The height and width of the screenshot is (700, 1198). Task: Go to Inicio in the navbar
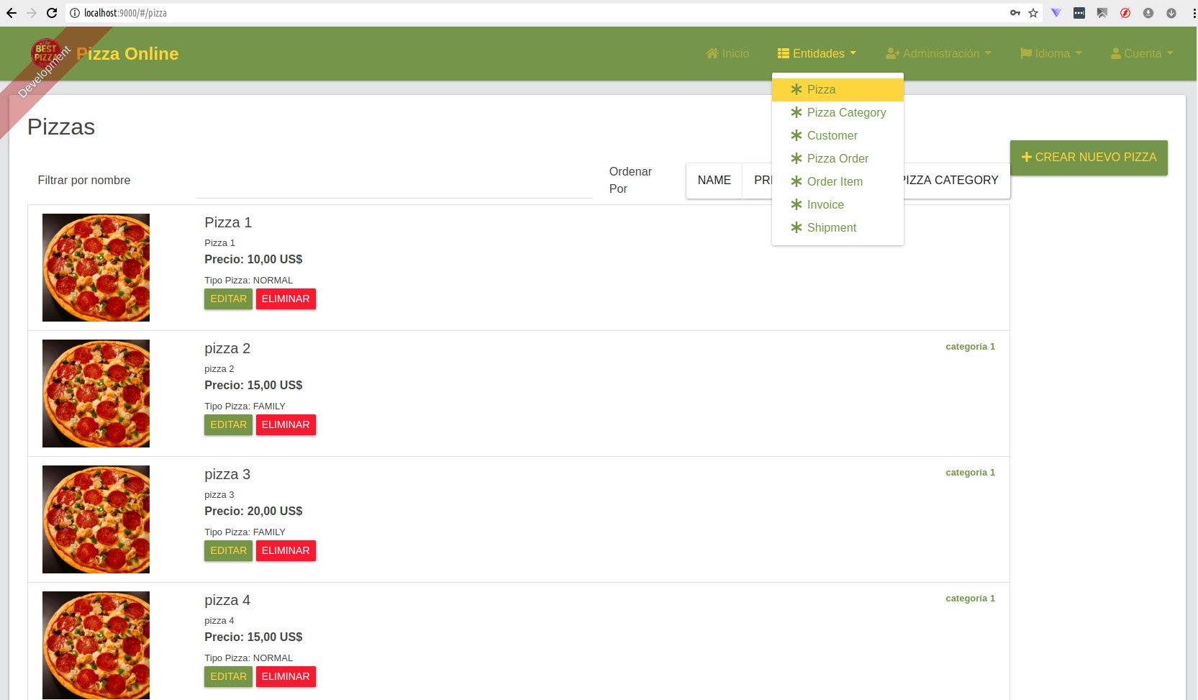[x=727, y=53]
